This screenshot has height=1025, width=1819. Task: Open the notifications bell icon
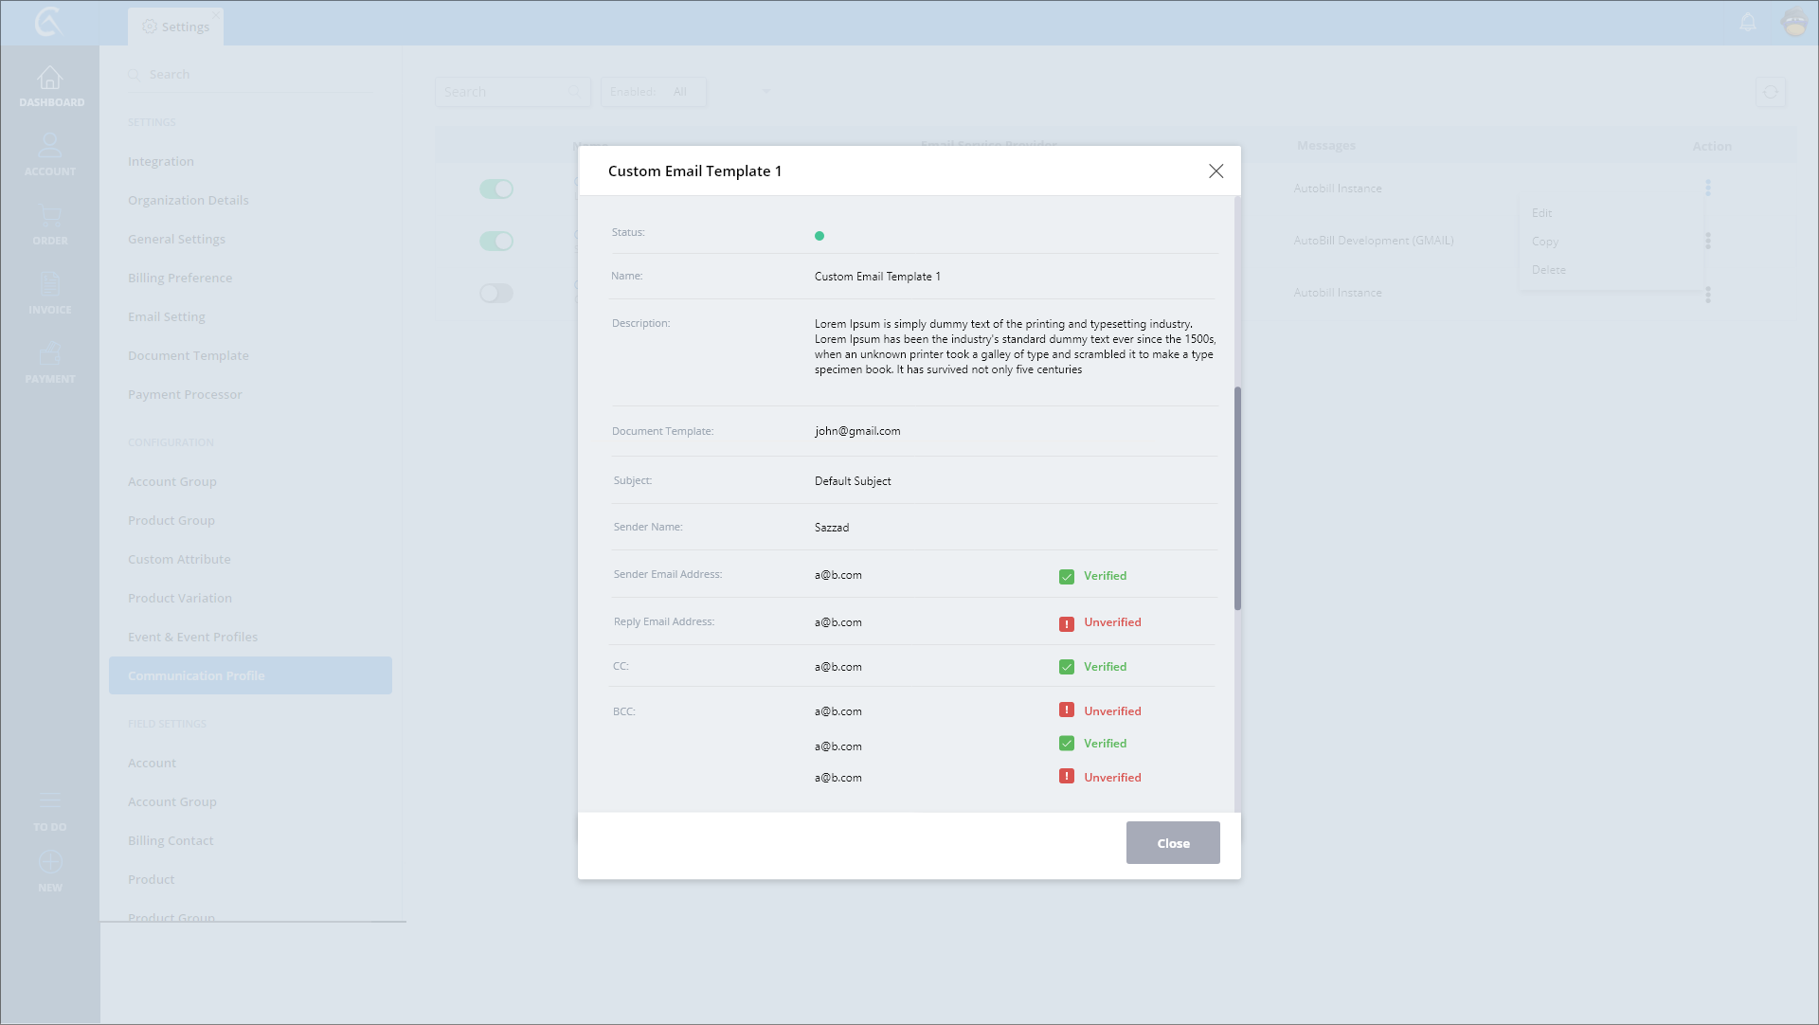pyautogui.click(x=1748, y=23)
